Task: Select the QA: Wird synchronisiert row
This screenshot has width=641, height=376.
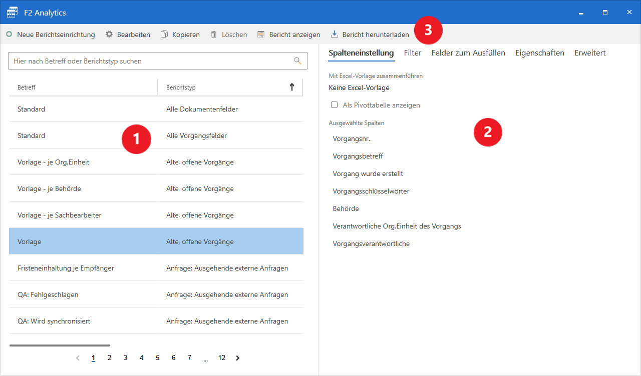Action: click(156, 321)
